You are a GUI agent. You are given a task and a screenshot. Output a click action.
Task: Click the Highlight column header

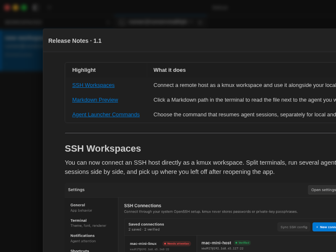(x=84, y=70)
